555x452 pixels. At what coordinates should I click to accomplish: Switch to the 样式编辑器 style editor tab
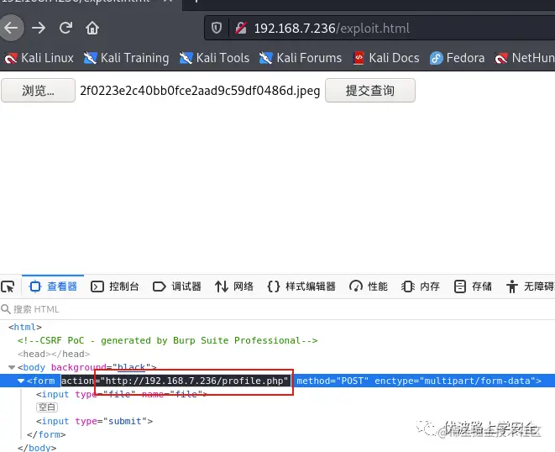(301, 286)
